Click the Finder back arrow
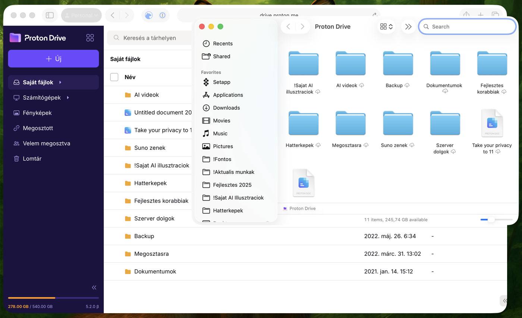The width and height of the screenshot is (522, 318). pos(288,26)
